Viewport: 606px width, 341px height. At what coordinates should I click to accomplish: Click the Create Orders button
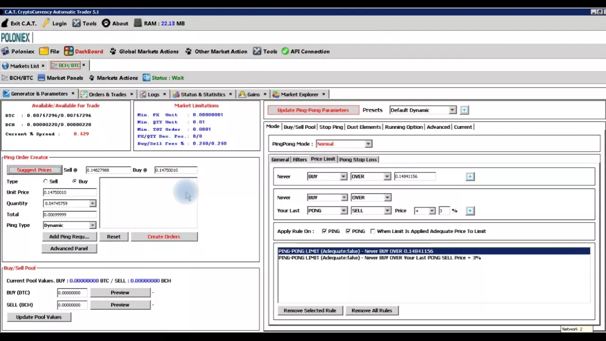tap(164, 237)
